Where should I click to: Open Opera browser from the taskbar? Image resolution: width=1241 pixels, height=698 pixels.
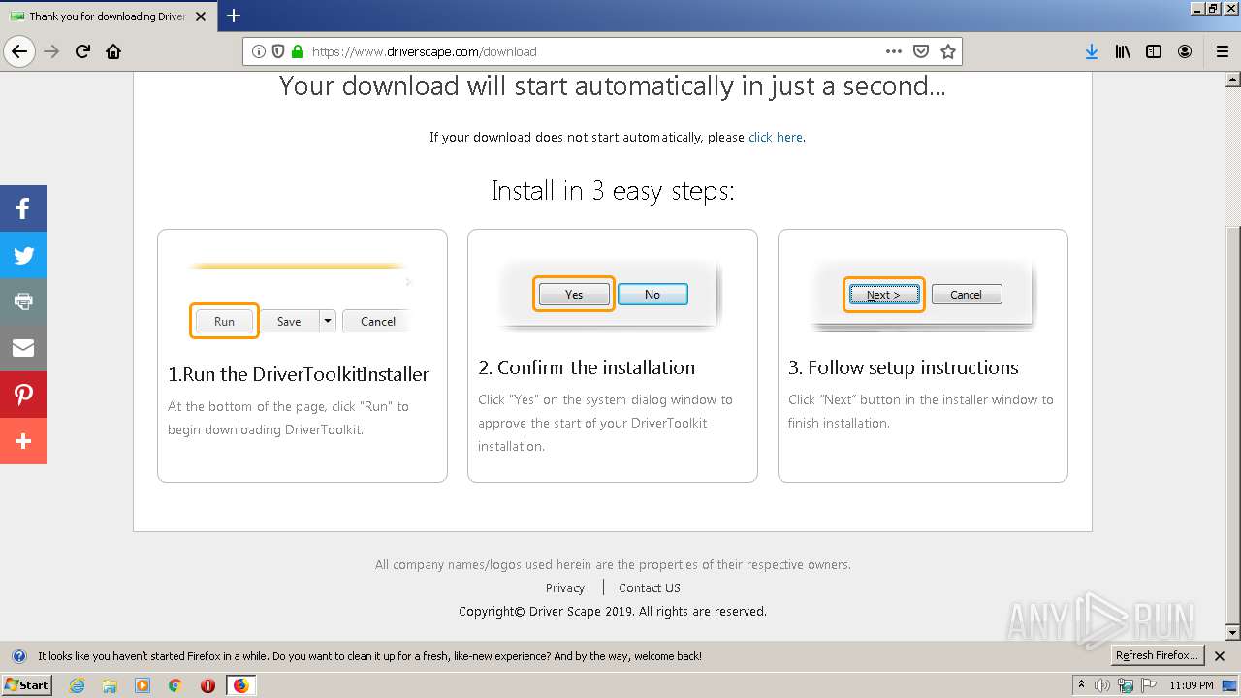pyautogui.click(x=207, y=685)
